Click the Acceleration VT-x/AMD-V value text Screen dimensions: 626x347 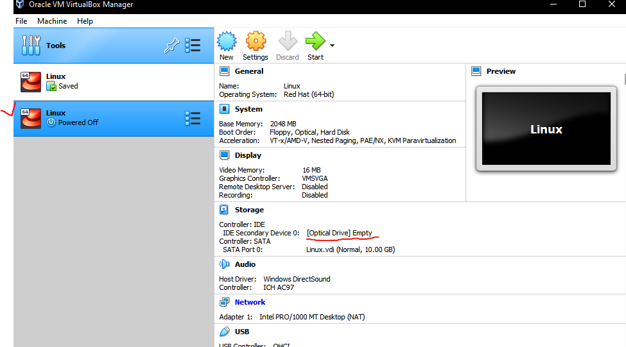tap(363, 141)
